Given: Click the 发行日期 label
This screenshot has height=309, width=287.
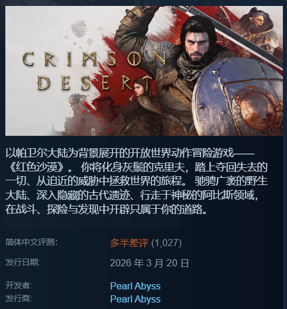Looking at the screenshot, I should pyautogui.click(x=22, y=262).
